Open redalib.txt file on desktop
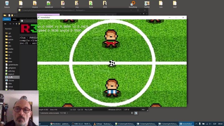The width and height of the screenshot is (224, 126). (x=49, y=4)
